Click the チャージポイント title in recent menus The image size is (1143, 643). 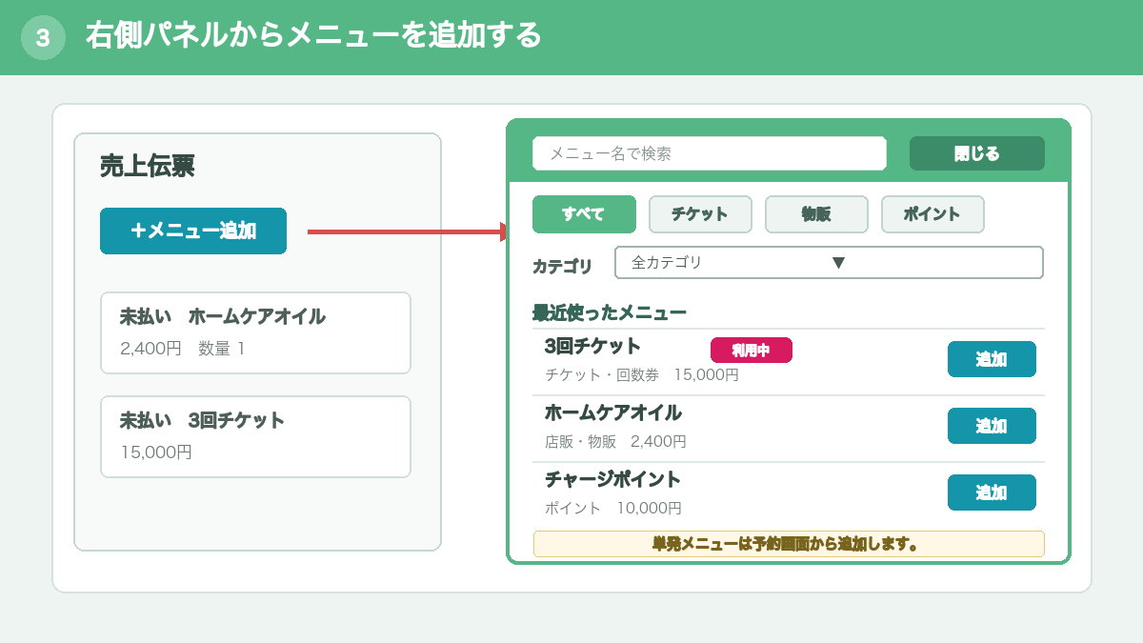613,479
